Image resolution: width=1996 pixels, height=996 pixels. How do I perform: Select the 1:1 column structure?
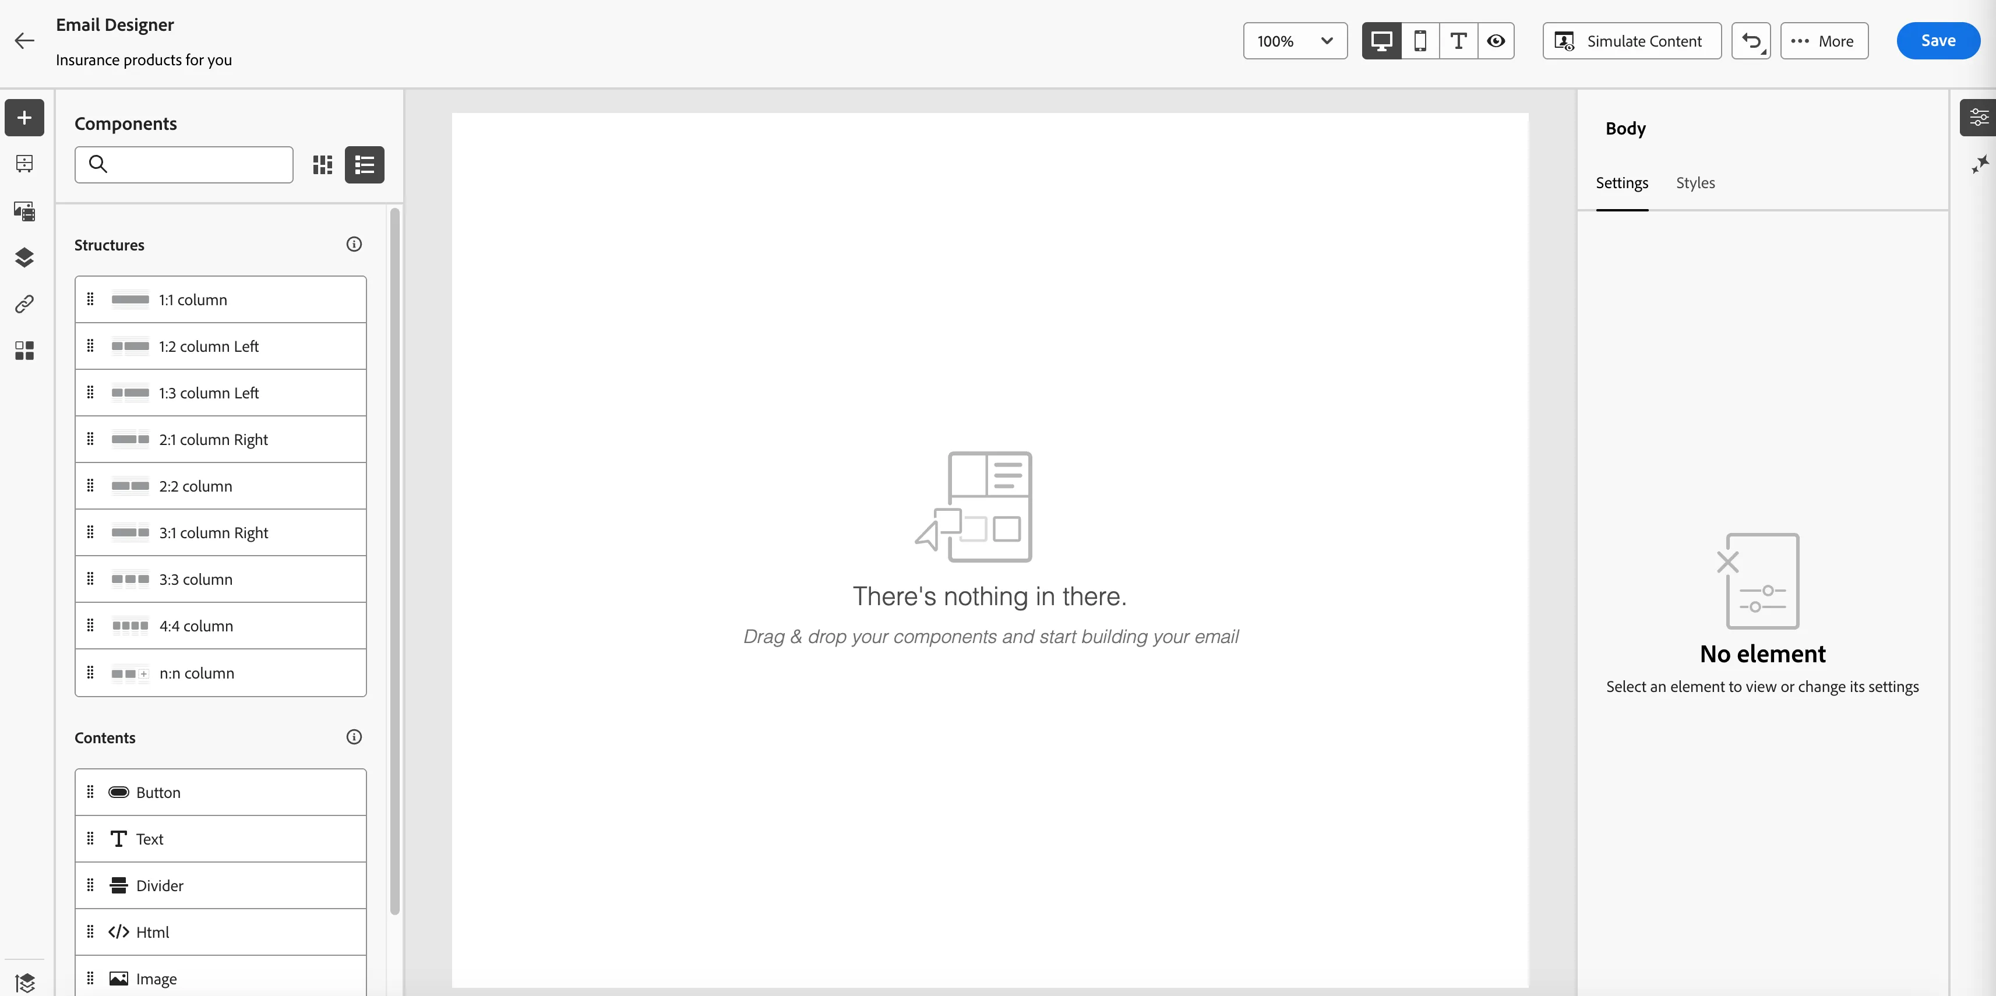(x=220, y=299)
